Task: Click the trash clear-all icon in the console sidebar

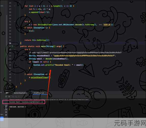Action: click(x=6, y=115)
